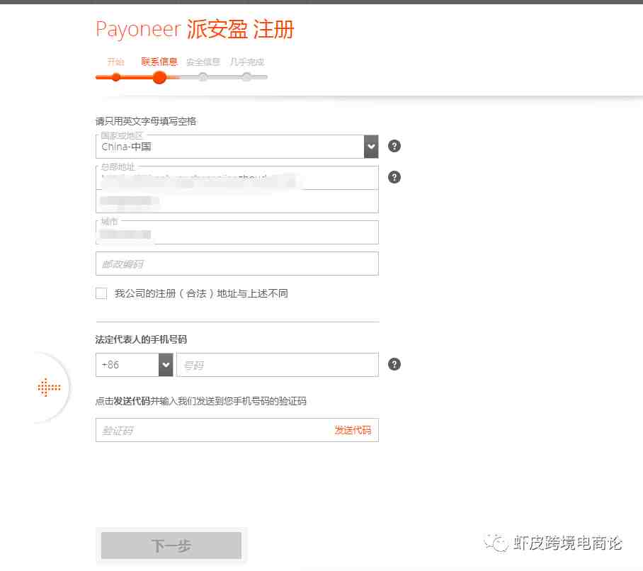Screen dimensions: 643x571
Task: Click the 验证码 verification code field
Action: coord(237,430)
